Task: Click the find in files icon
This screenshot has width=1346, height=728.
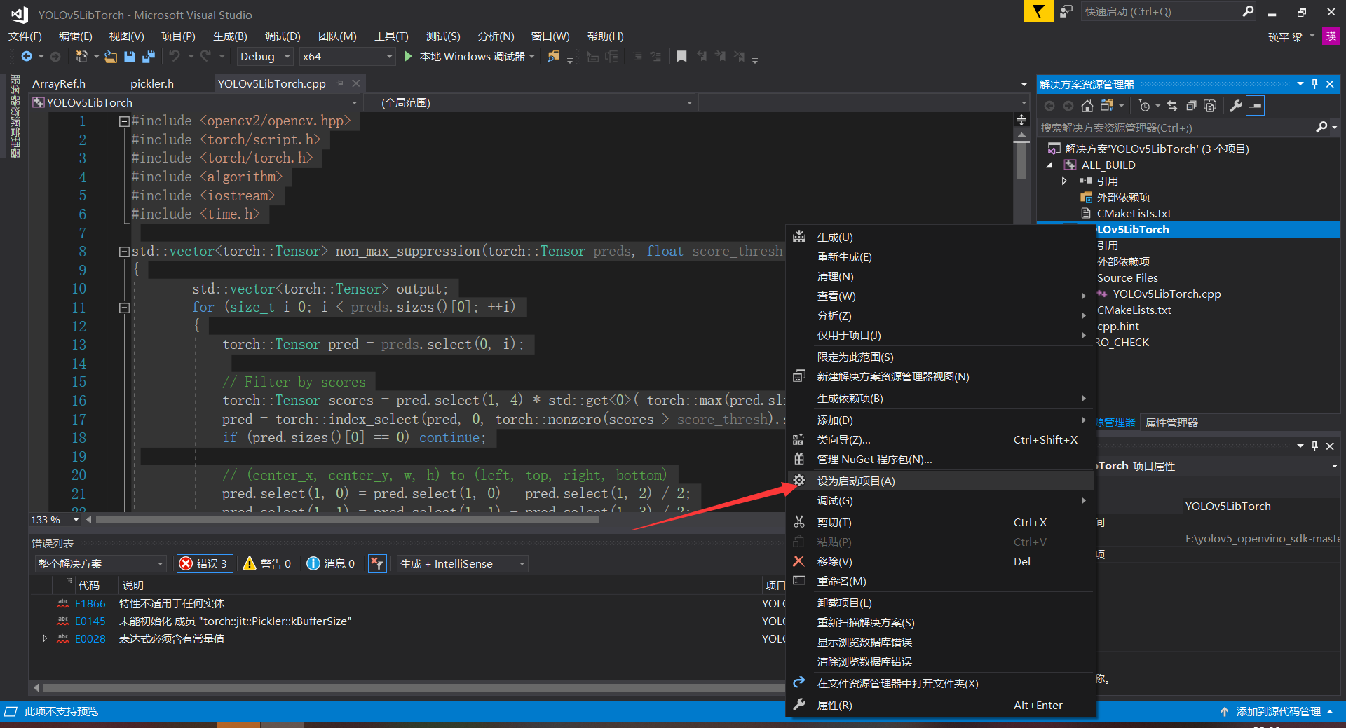Action: 554,57
